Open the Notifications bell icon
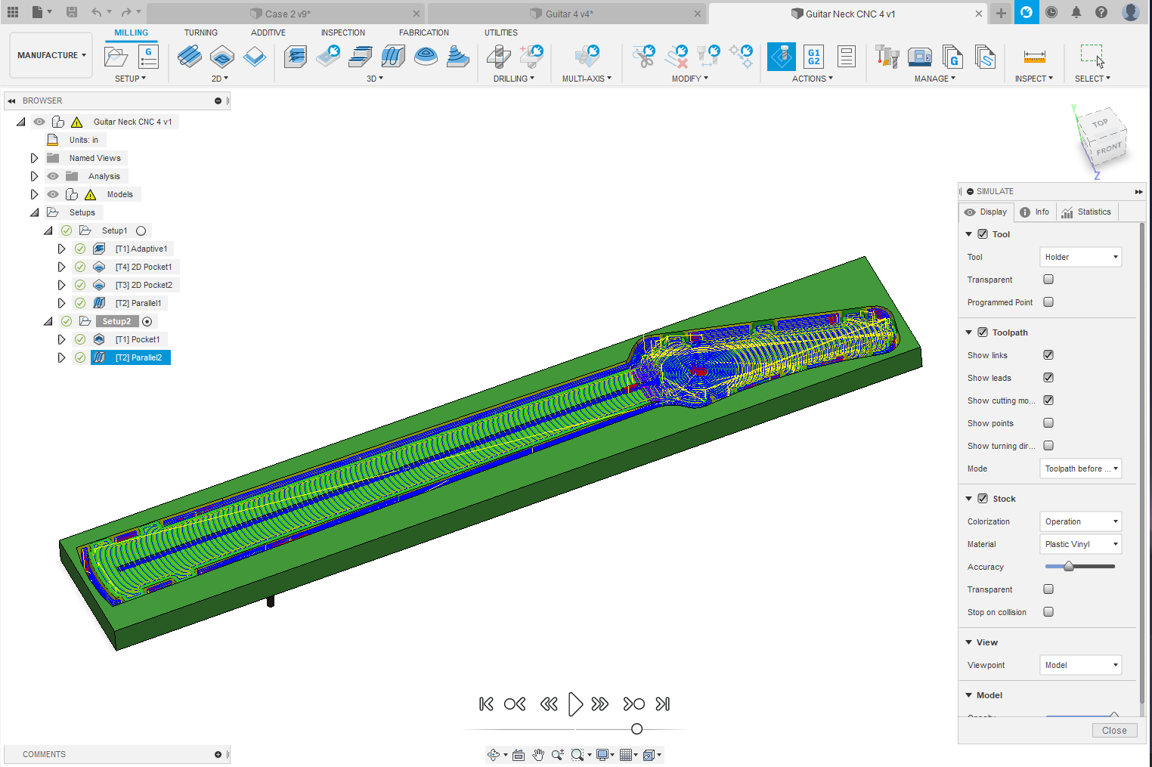 pyautogui.click(x=1076, y=12)
